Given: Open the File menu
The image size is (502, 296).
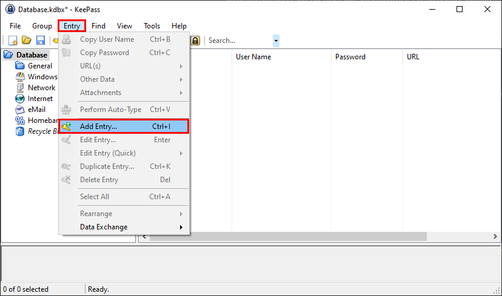Looking at the screenshot, I should pyautogui.click(x=15, y=26).
